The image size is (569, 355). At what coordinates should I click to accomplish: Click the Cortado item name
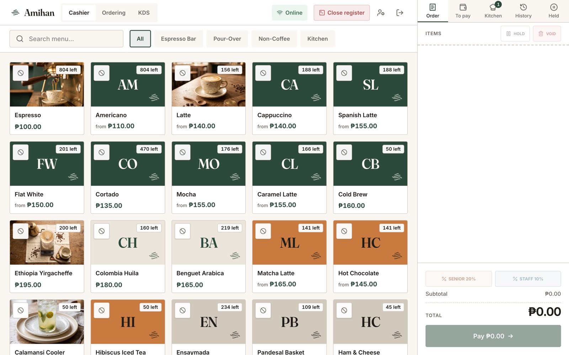tap(107, 194)
